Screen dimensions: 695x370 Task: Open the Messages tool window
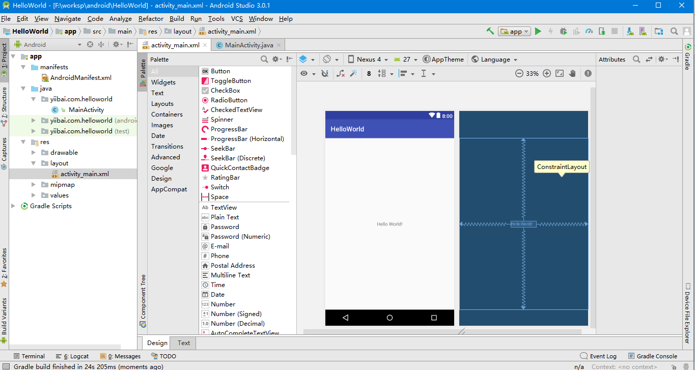[x=120, y=356]
